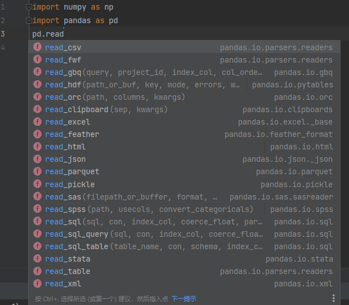Screen dimensions: 349x305
Task: Choose read_fwf from autocomplete list
Action: [x=184, y=60]
